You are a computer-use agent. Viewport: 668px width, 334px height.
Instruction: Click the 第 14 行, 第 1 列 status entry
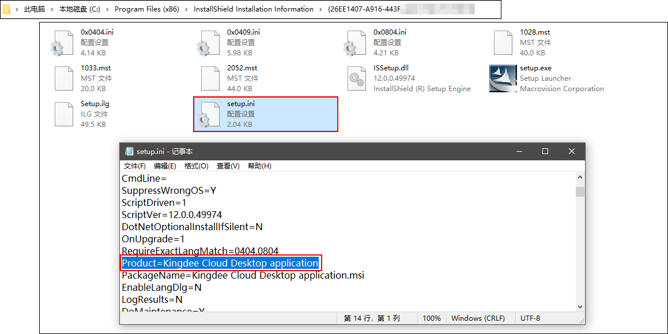372,318
